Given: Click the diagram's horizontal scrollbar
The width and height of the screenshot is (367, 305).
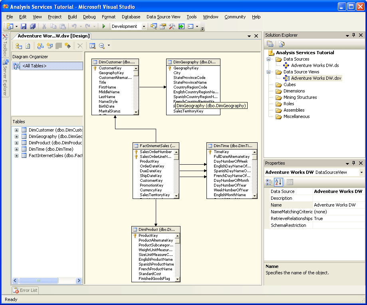Looking at the screenshot, I should pos(44,280).
